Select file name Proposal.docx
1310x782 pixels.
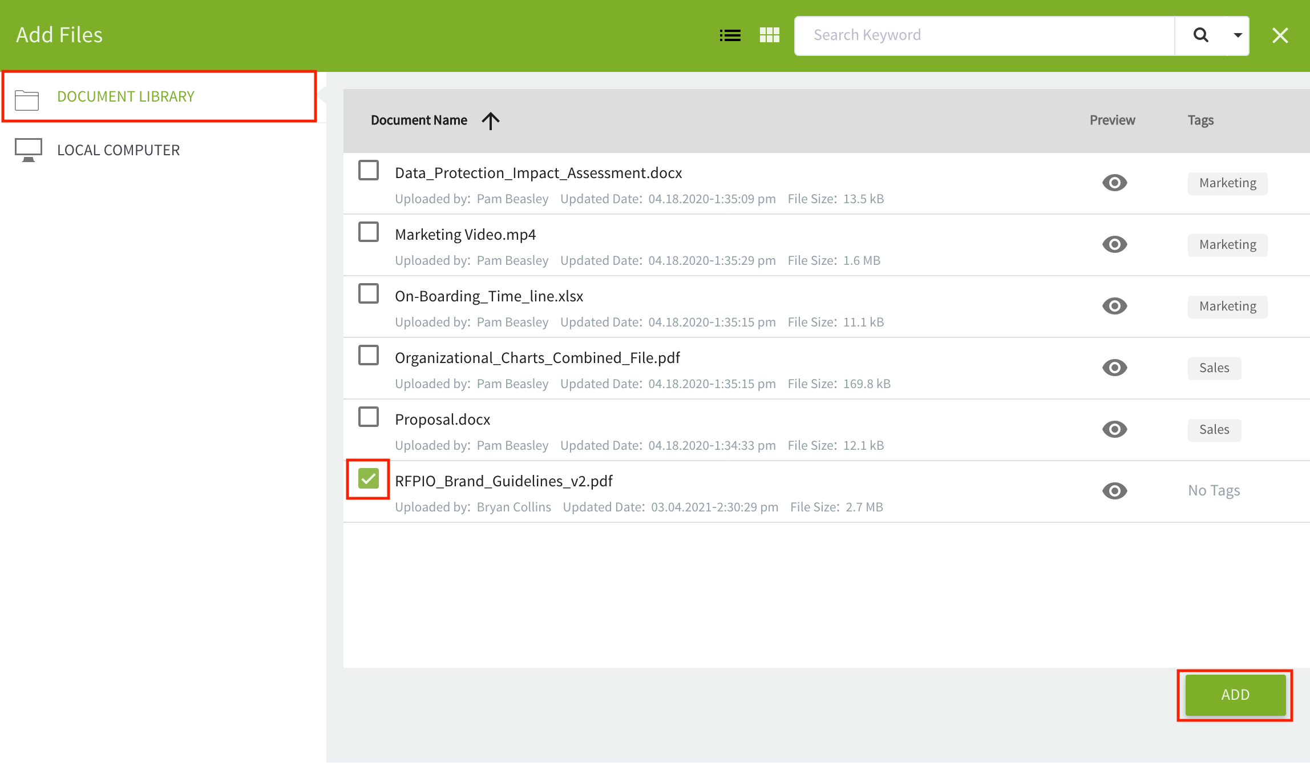click(x=442, y=420)
